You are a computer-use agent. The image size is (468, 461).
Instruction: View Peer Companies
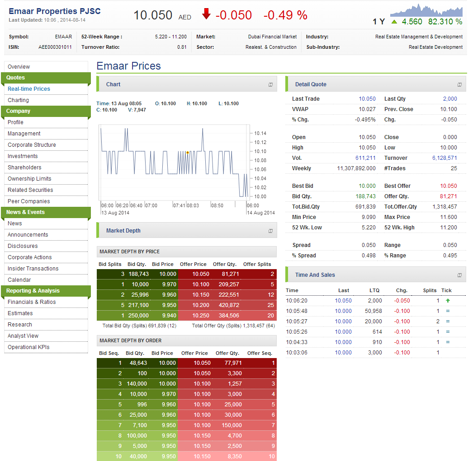(x=28, y=201)
